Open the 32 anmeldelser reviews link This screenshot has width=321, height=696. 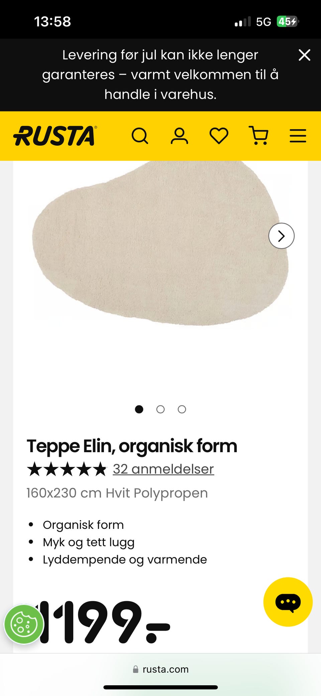[x=163, y=469]
